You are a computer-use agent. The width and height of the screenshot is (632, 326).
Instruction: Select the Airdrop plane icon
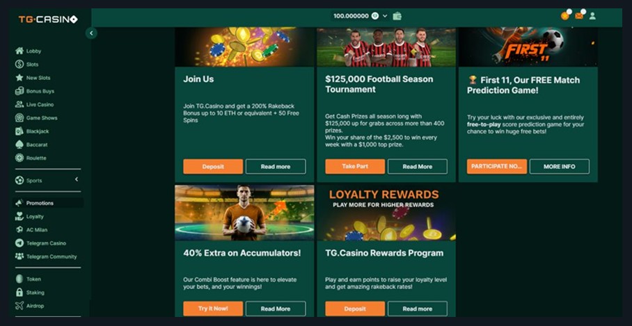(x=19, y=305)
